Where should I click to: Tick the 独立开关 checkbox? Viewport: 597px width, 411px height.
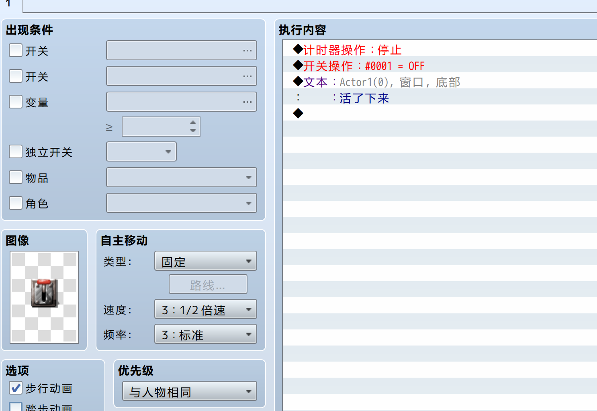click(16, 151)
